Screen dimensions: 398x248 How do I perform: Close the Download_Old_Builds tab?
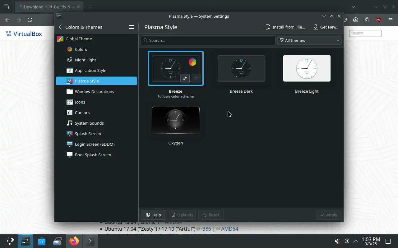click(x=78, y=7)
